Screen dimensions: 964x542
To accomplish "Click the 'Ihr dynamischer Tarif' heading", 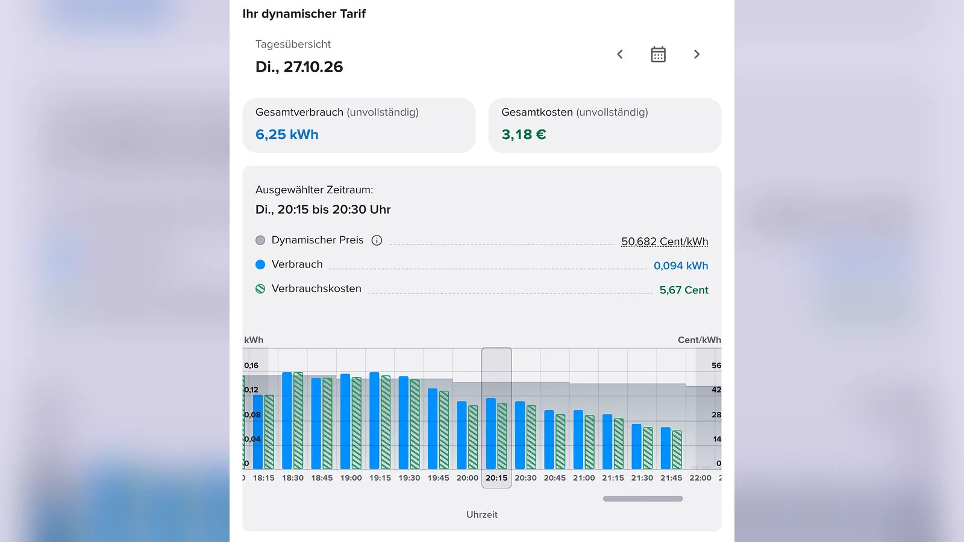I will click(x=304, y=14).
